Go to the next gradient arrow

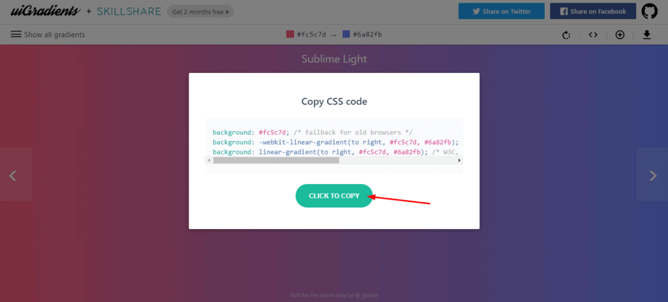pos(653,175)
